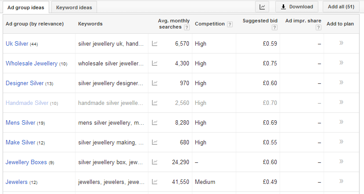This screenshot has width=364, height=194.
Task: Download the keyword ideas
Action: 297,7
